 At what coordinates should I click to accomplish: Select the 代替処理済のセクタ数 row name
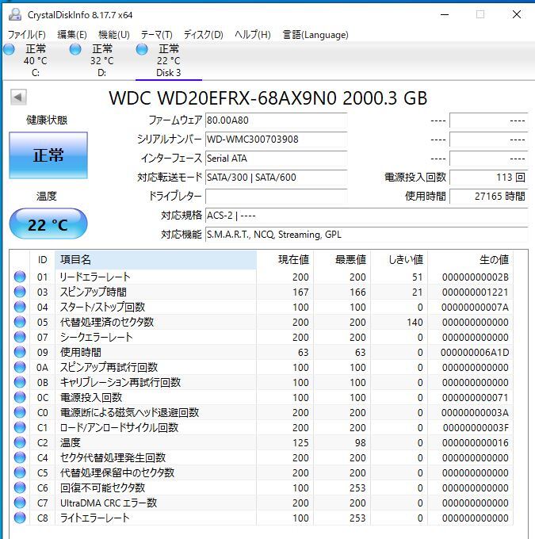[106, 322]
